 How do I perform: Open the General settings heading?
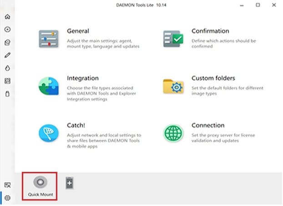(x=78, y=31)
